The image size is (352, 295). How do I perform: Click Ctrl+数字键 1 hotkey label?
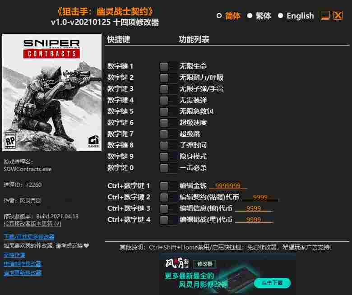click(x=129, y=186)
